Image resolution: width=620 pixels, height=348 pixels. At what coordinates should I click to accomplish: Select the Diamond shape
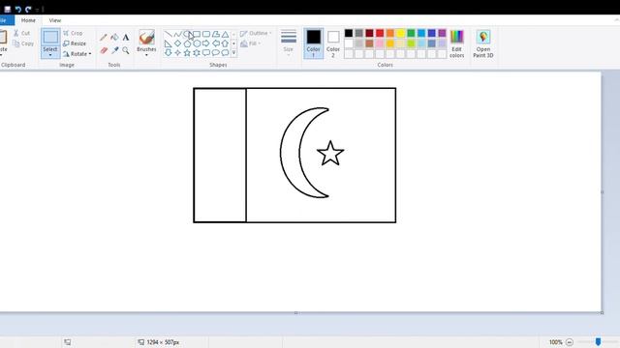[x=177, y=43]
